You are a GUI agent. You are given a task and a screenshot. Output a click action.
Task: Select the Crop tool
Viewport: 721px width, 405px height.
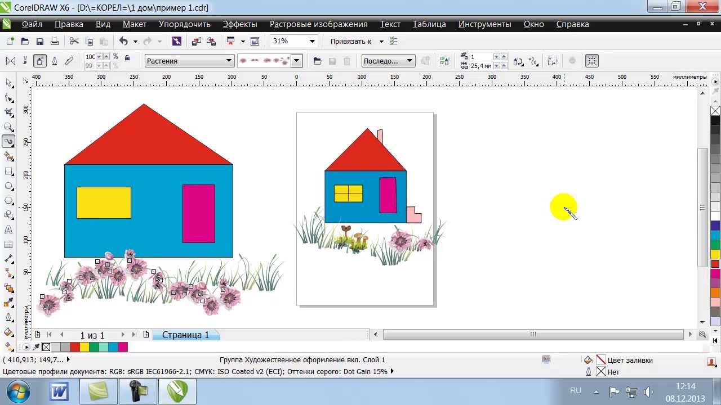click(x=8, y=112)
